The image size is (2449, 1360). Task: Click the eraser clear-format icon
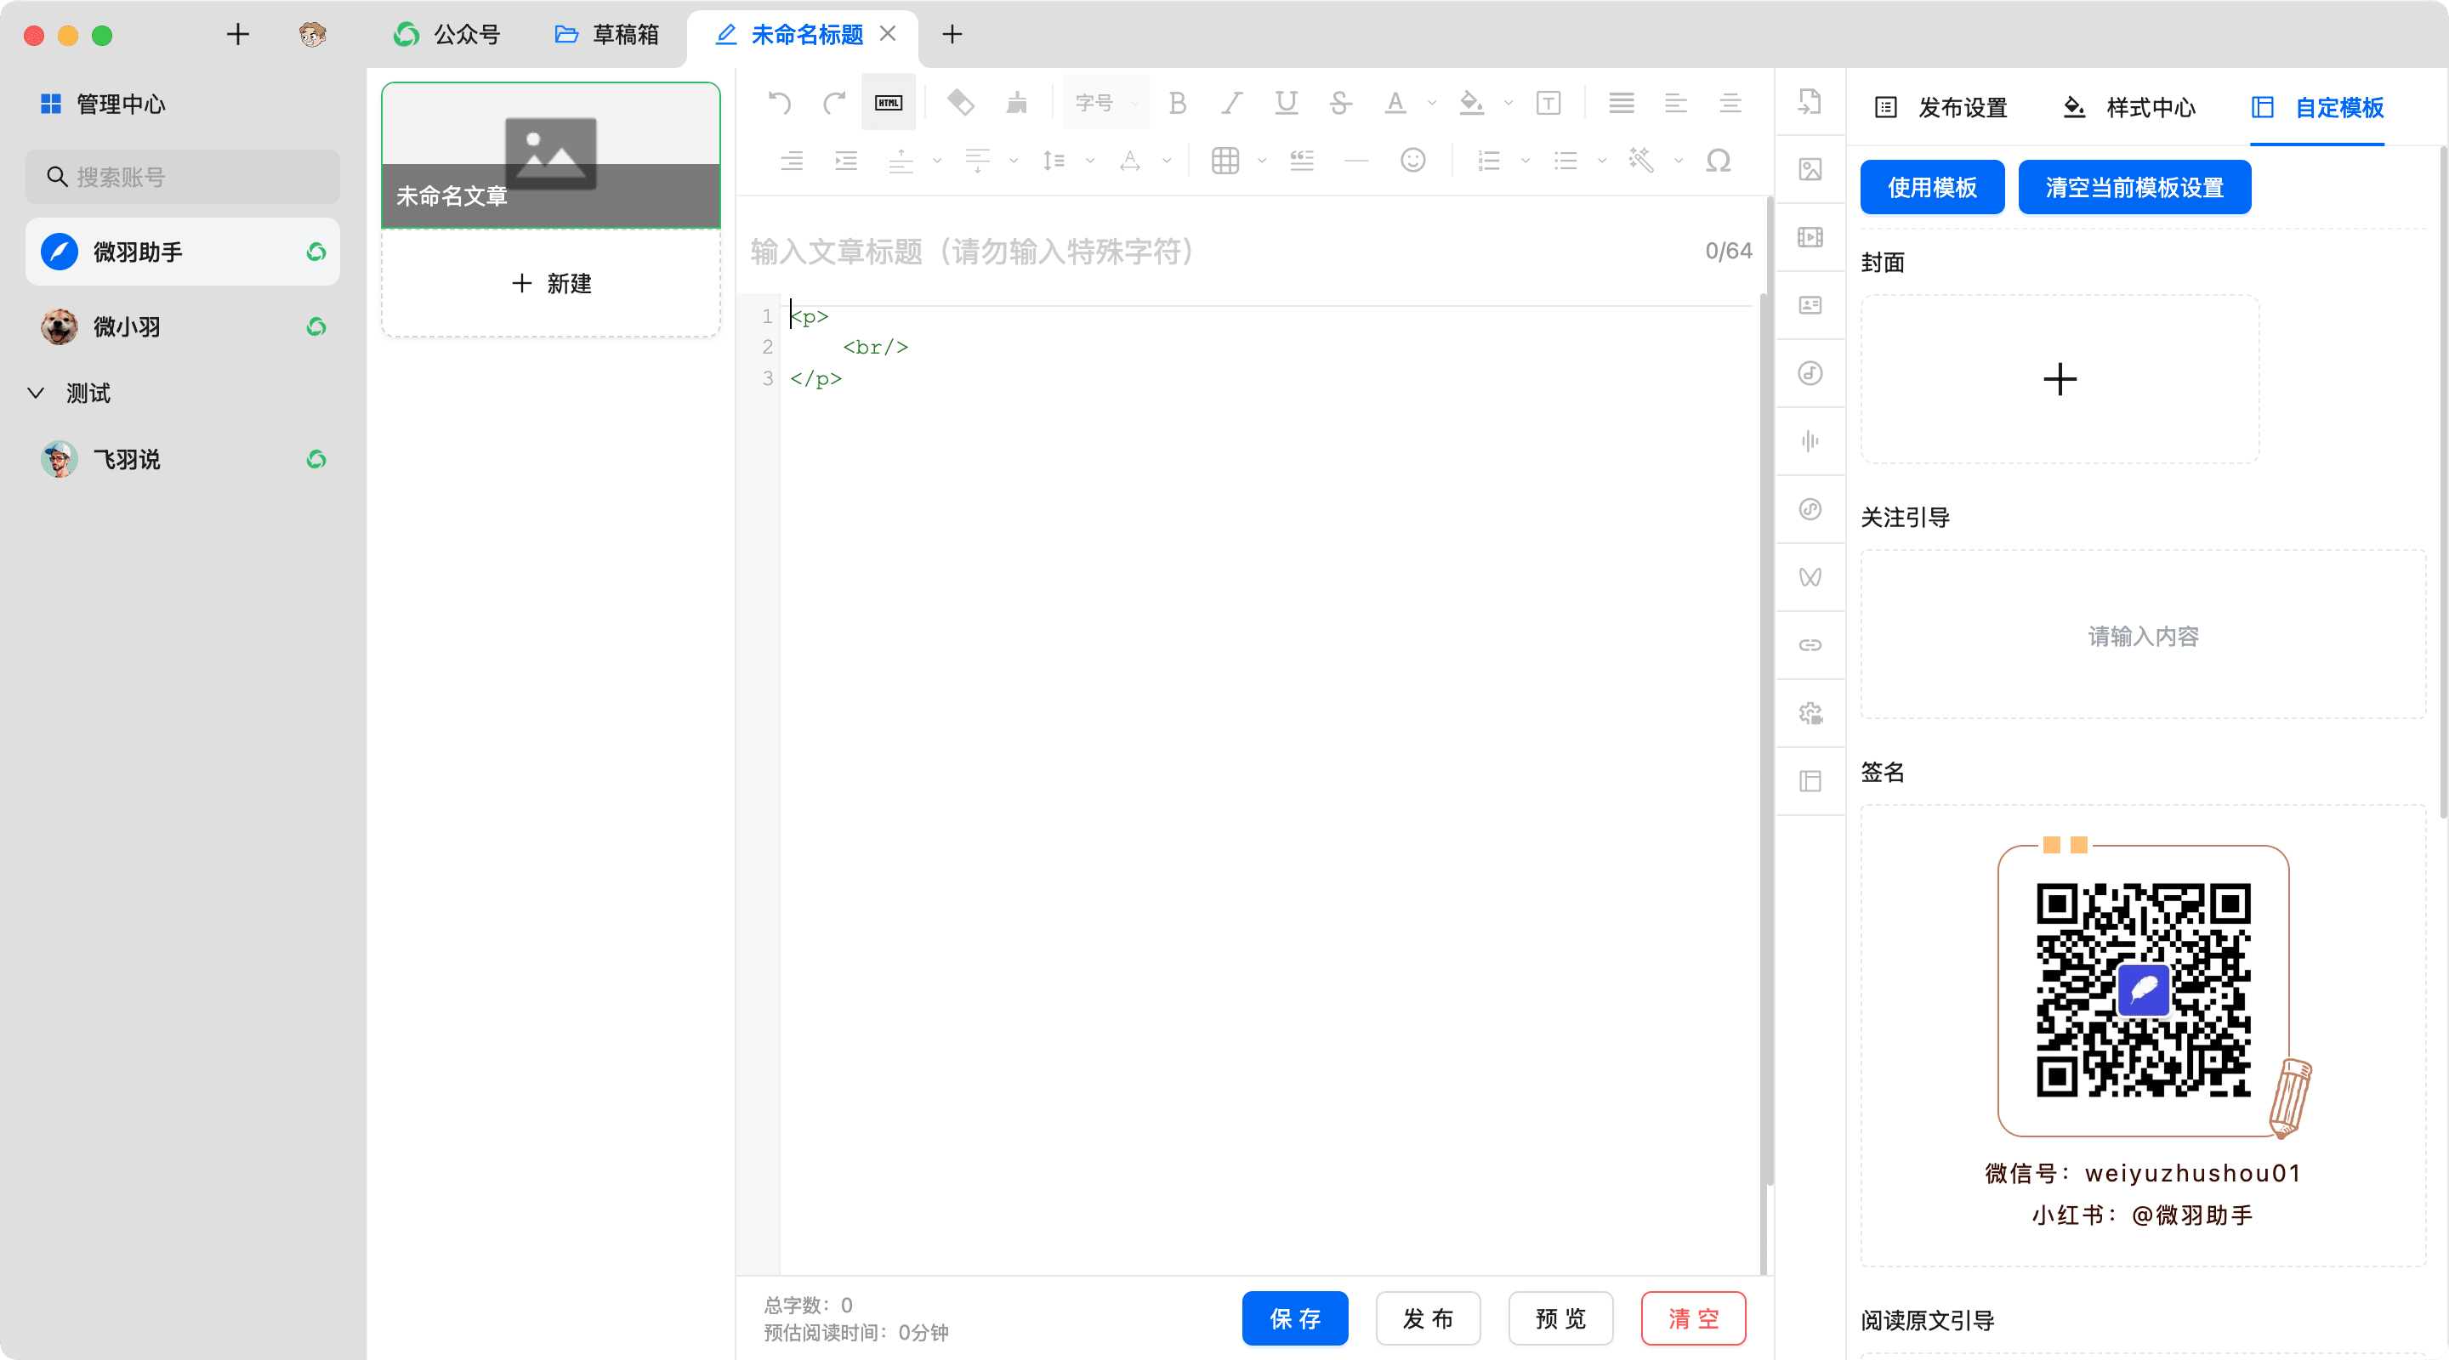point(960,103)
